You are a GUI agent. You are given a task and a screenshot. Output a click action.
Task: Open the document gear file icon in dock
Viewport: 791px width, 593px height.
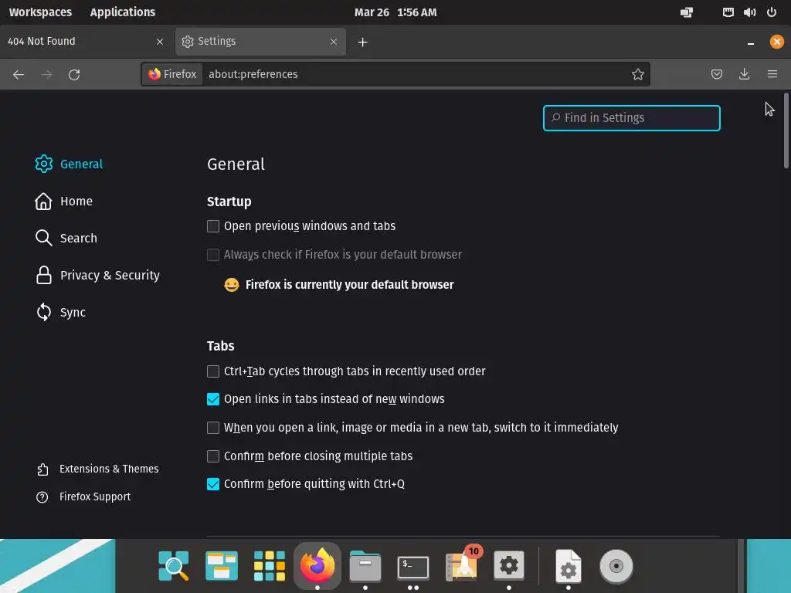click(x=568, y=566)
